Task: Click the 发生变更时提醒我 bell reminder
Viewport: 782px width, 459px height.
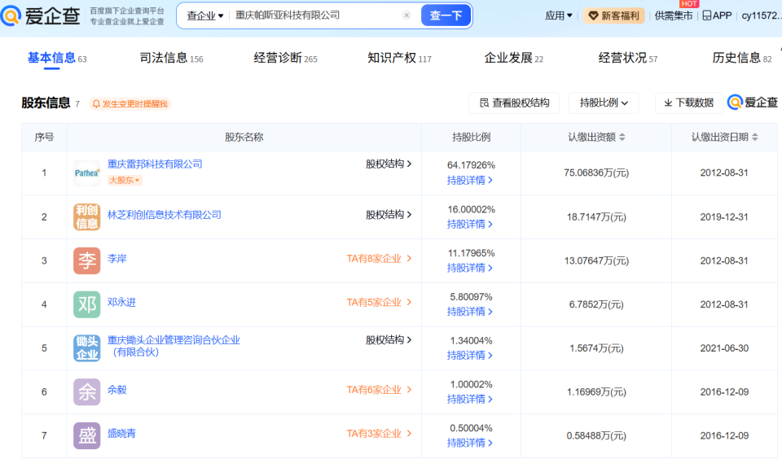Action: coord(130,103)
